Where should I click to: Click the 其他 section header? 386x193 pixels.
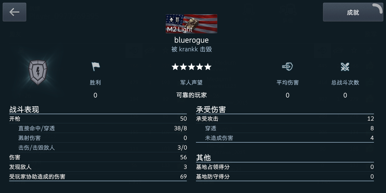click(203, 158)
